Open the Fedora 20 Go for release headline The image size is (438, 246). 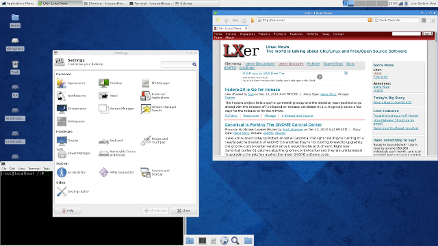(253, 90)
